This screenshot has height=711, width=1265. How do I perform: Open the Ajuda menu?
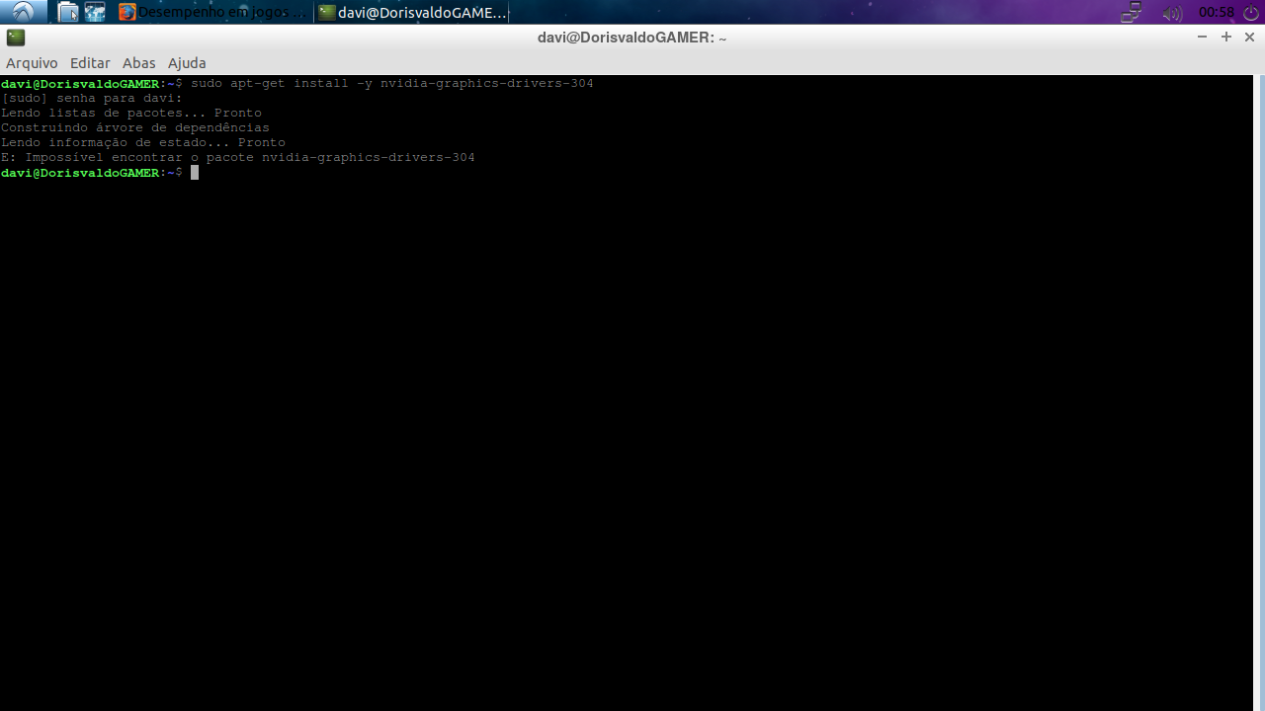(x=187, y=63)
